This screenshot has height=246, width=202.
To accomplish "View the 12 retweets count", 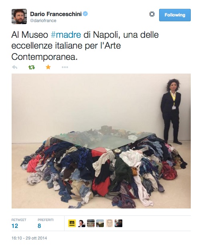I will click(15, 226).
